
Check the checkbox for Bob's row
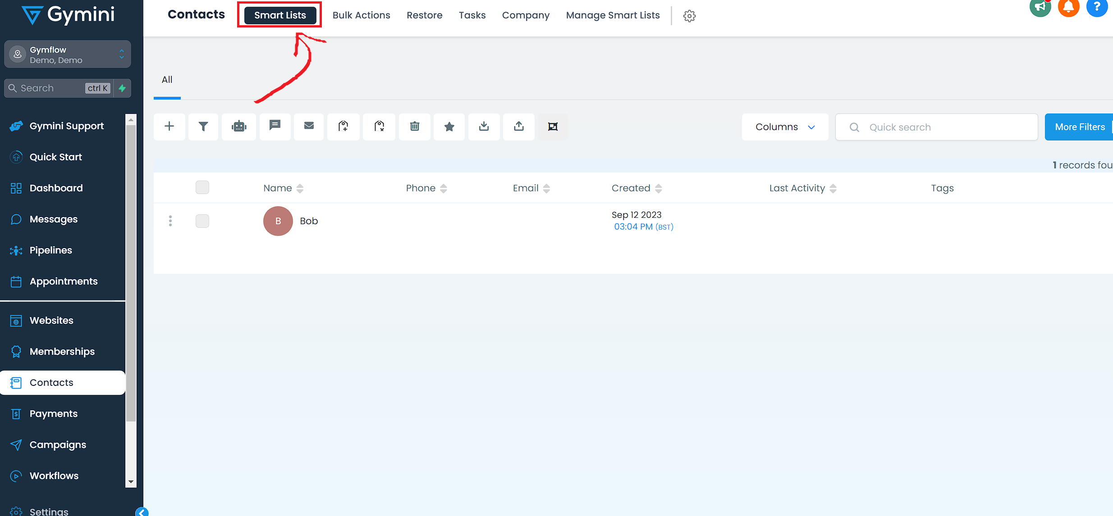tap(202, 221)
